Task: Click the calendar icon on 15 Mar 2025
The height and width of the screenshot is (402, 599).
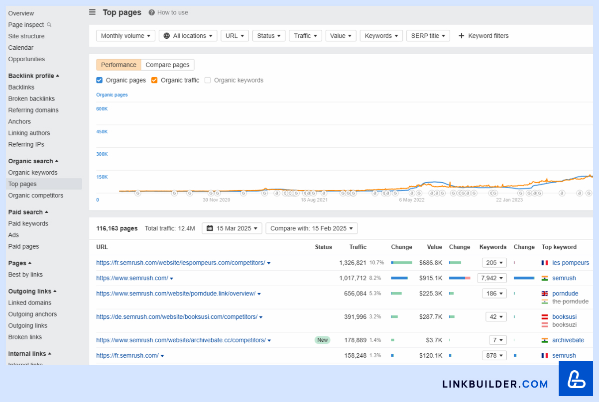Action: point(210,228)
